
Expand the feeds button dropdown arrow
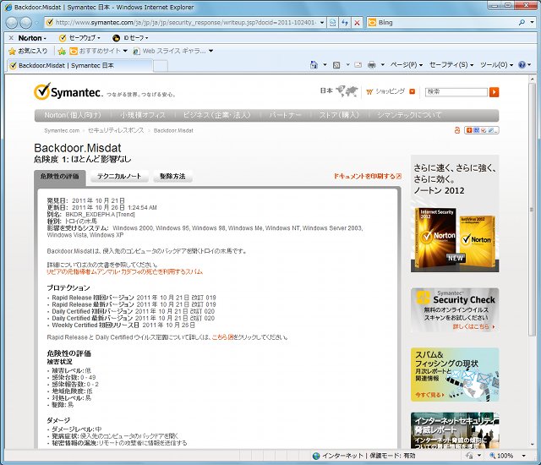point(347,65)
